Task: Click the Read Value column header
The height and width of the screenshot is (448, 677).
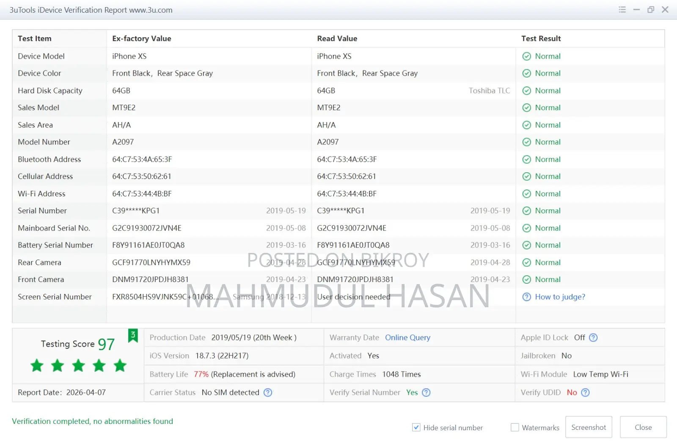Action: [337, 38]
